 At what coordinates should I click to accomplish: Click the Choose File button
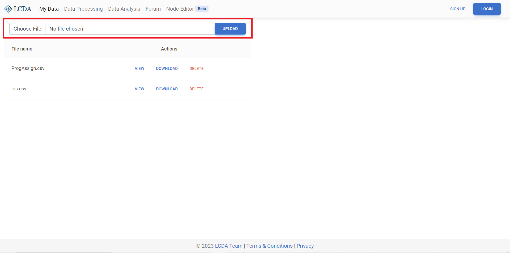click(x=27, y=29)
